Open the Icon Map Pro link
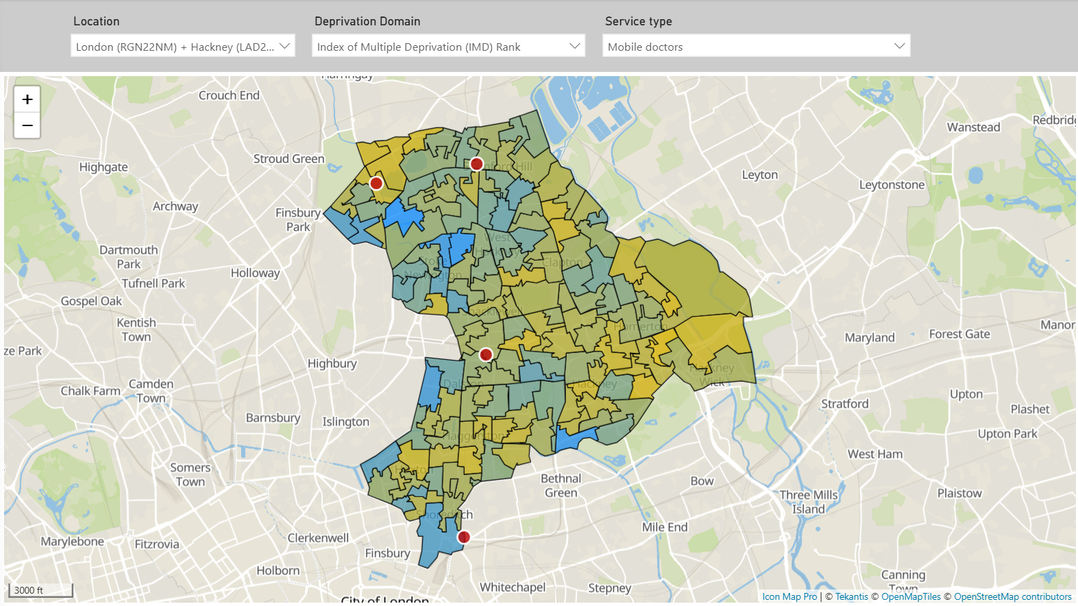The width and height of the screenshot is (1078, 606). click(x=789, y=596)
